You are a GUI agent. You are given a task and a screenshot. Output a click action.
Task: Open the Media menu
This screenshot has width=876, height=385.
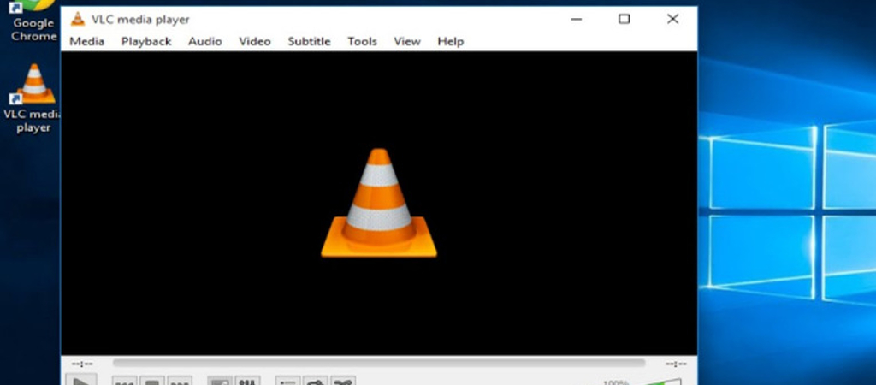[x=86, y=41]
